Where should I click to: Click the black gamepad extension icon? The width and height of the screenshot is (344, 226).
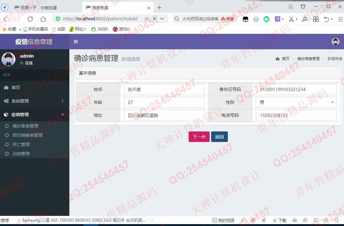245,19
